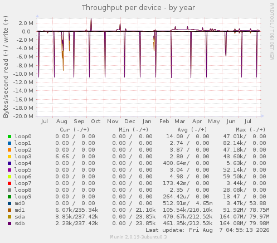This screenshot has width=277, height=243.
Task: Select the sda legend label
Action: (20, 217)
